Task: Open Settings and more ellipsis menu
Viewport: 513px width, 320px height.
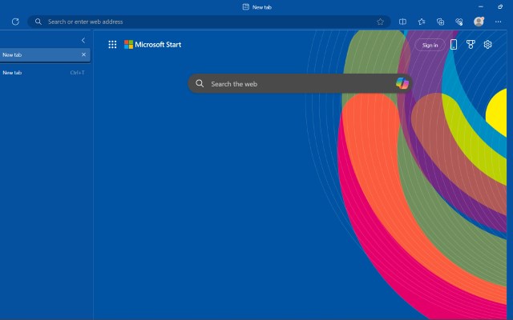Action: pos(498,22)
